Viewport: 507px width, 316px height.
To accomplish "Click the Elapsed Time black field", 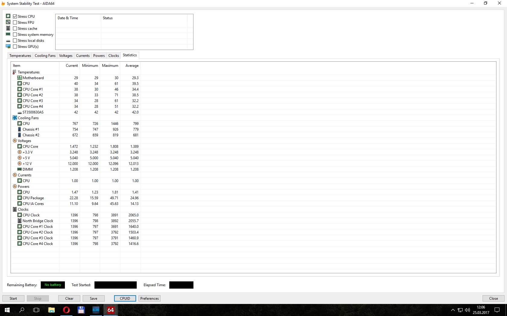I will point(181,285).
